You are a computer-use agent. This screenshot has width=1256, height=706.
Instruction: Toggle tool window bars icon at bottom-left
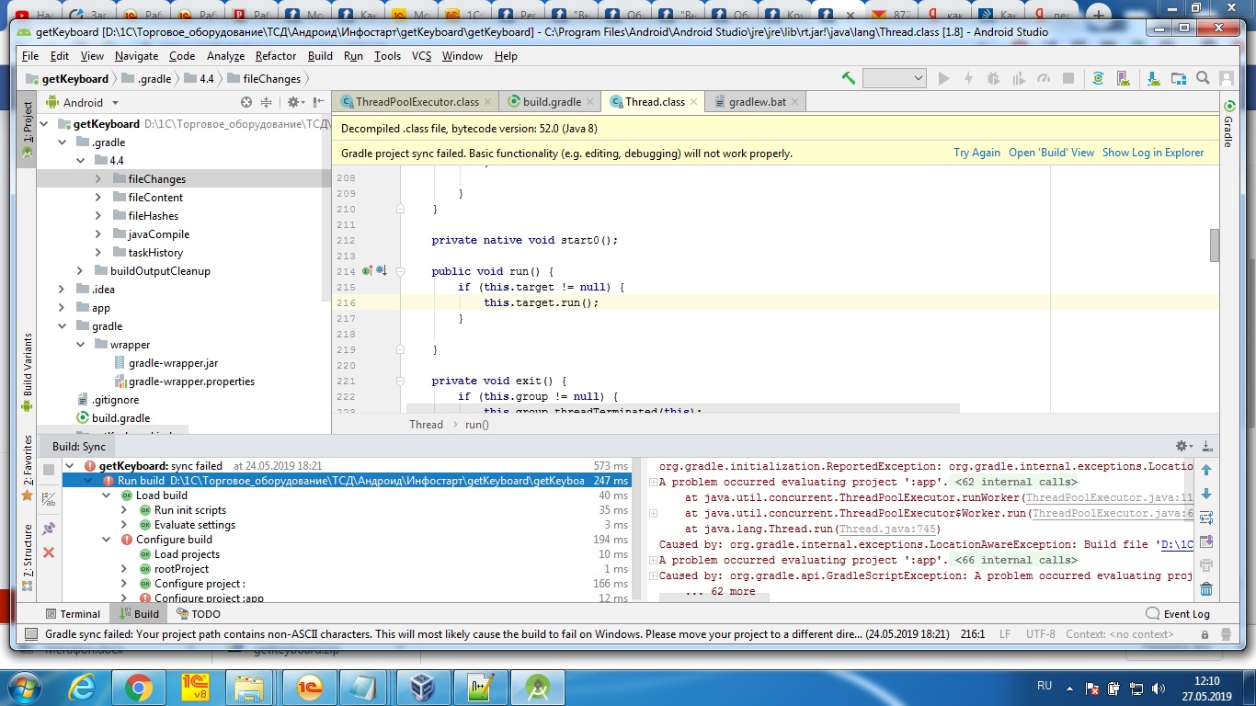click(x=31, y=633)
